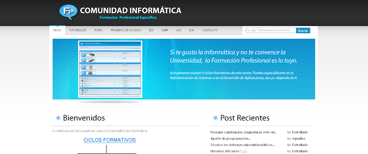Select the ASI menu item
This screenshot has width=368, height=154.
tap(179, 30)
